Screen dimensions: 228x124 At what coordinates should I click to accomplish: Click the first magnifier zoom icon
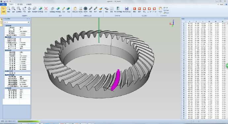(x=9, y=9)
